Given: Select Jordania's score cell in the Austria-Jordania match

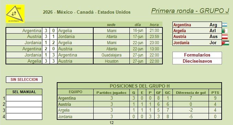Looking at the screenshot, I should coord(53,37).
